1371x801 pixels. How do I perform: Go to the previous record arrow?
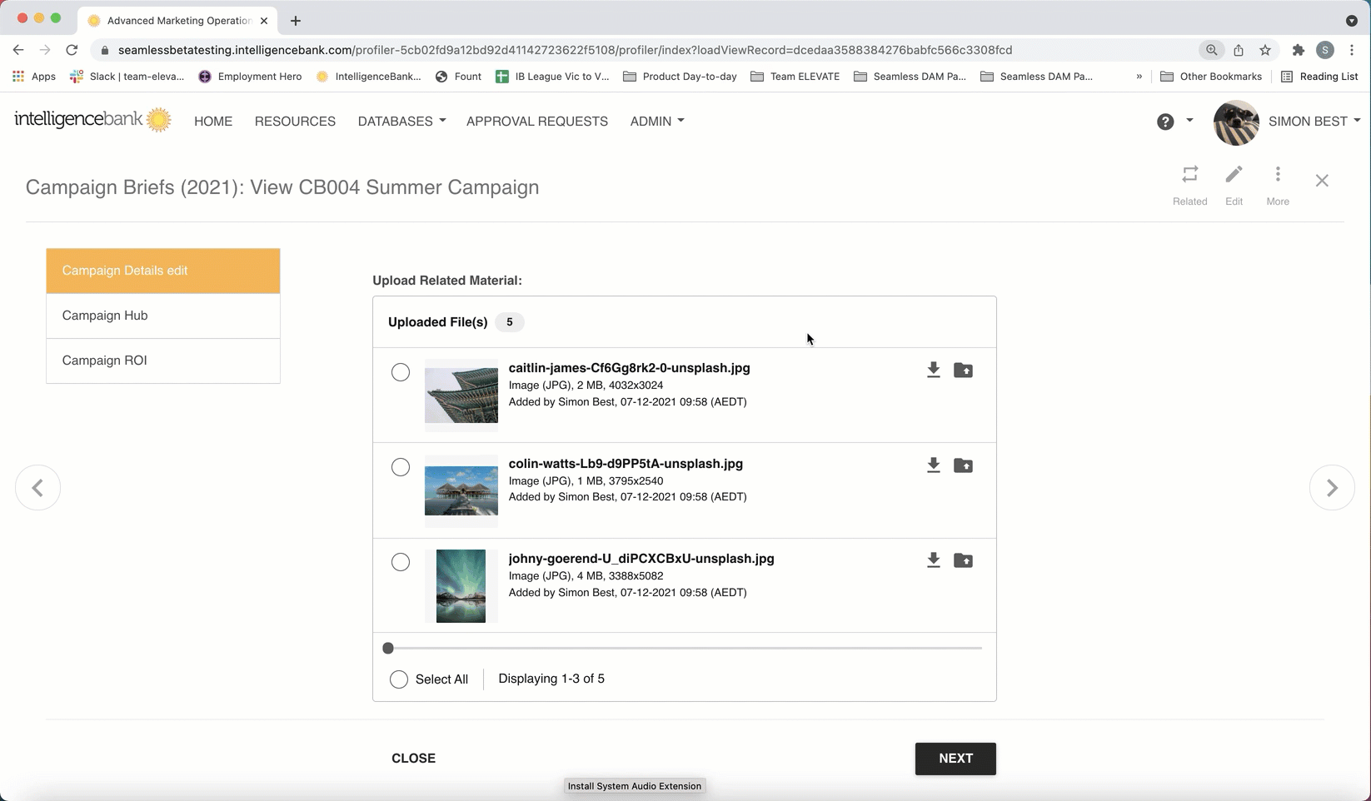coord(37,488)
